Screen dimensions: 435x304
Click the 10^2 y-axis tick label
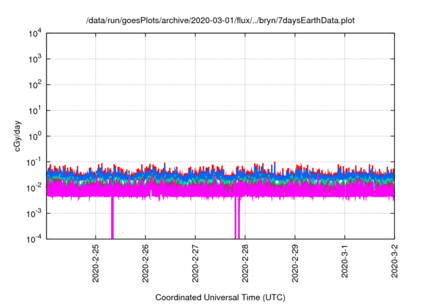(35, 85)
